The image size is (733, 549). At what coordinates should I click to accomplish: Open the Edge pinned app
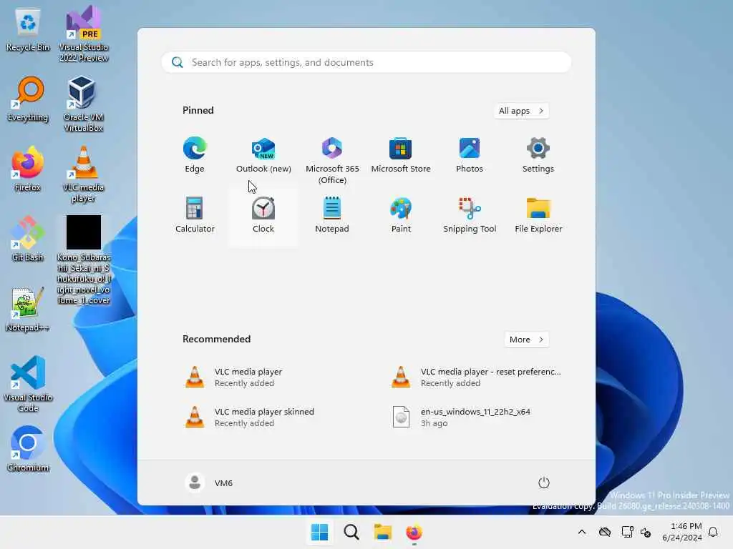coord(195,155)
